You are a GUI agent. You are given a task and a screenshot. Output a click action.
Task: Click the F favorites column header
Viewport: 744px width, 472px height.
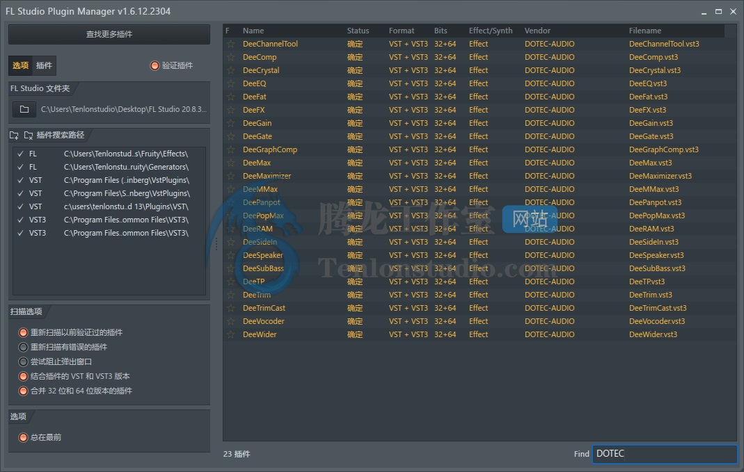click(x=228, y=31)
